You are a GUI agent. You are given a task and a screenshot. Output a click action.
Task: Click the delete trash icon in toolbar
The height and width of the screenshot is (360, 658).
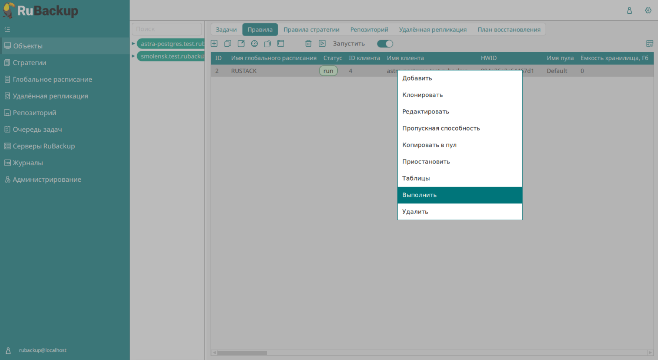(308, 44)
